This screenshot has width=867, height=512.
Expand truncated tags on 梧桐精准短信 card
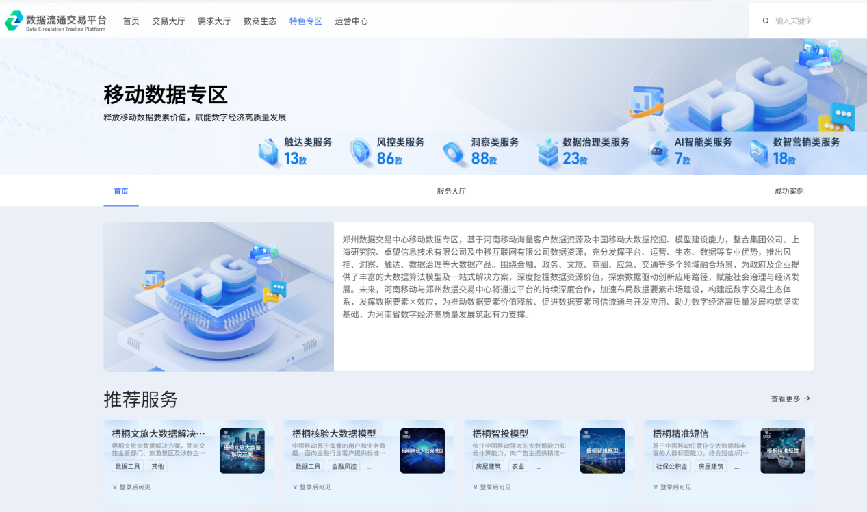click(737, 467)
